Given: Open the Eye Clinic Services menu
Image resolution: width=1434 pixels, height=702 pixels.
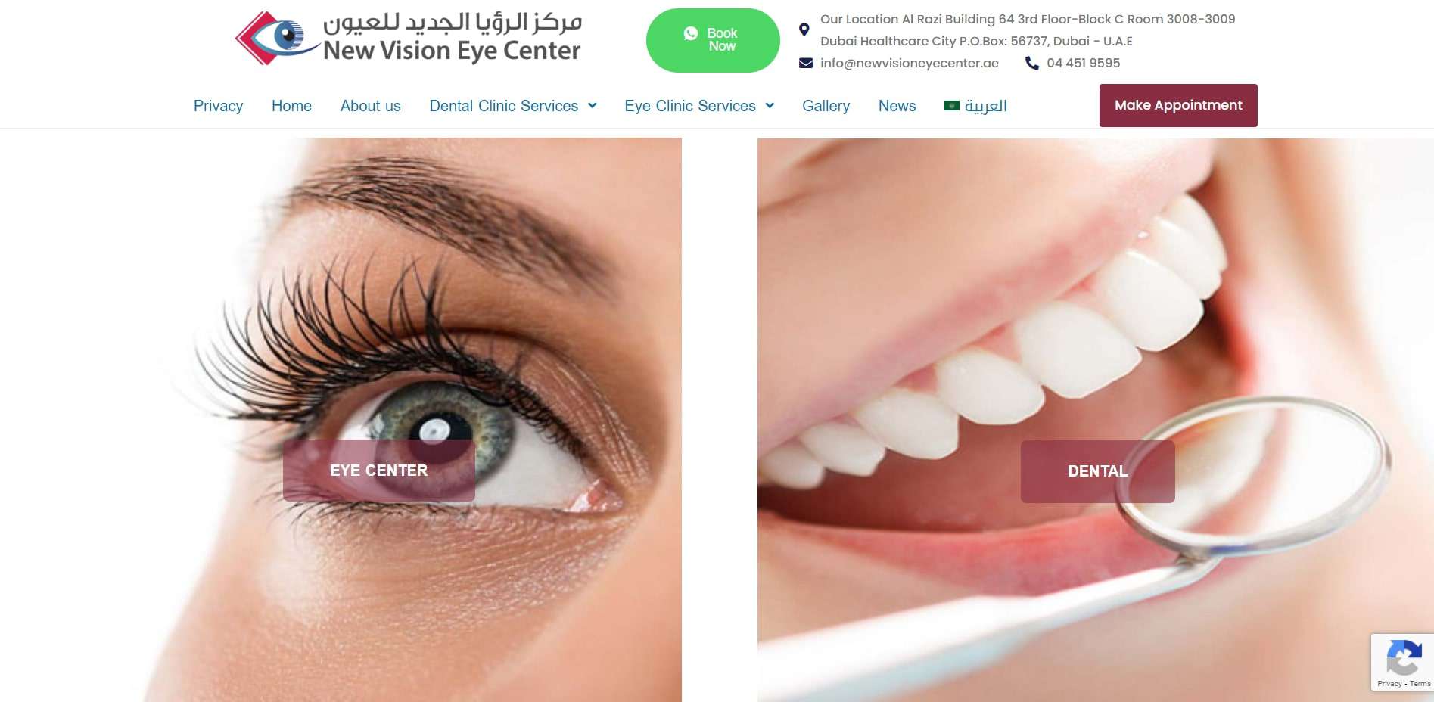Looking at the screenshot, I should click(690, 106).
